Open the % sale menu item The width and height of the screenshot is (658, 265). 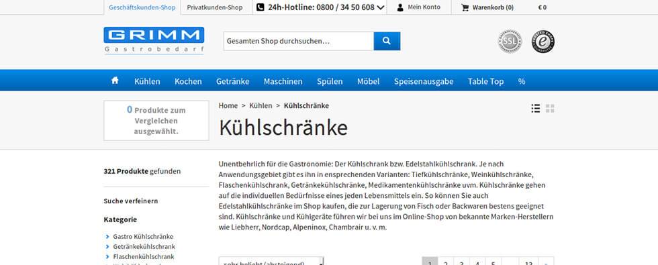tap(522, 81)
